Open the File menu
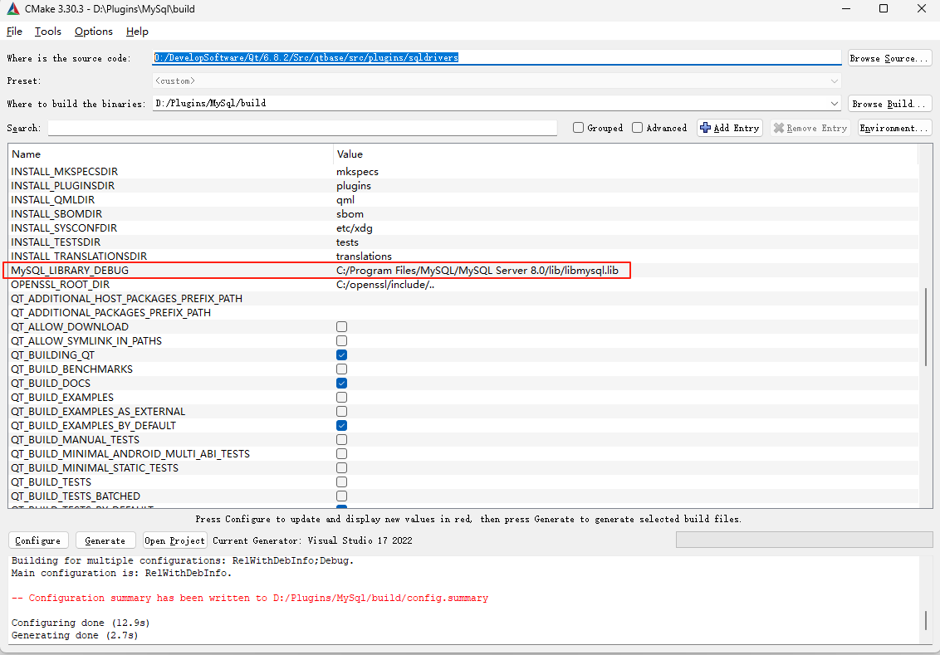This screenshot has width=940, height=655. pyautogui.click(x=14, y=32)
